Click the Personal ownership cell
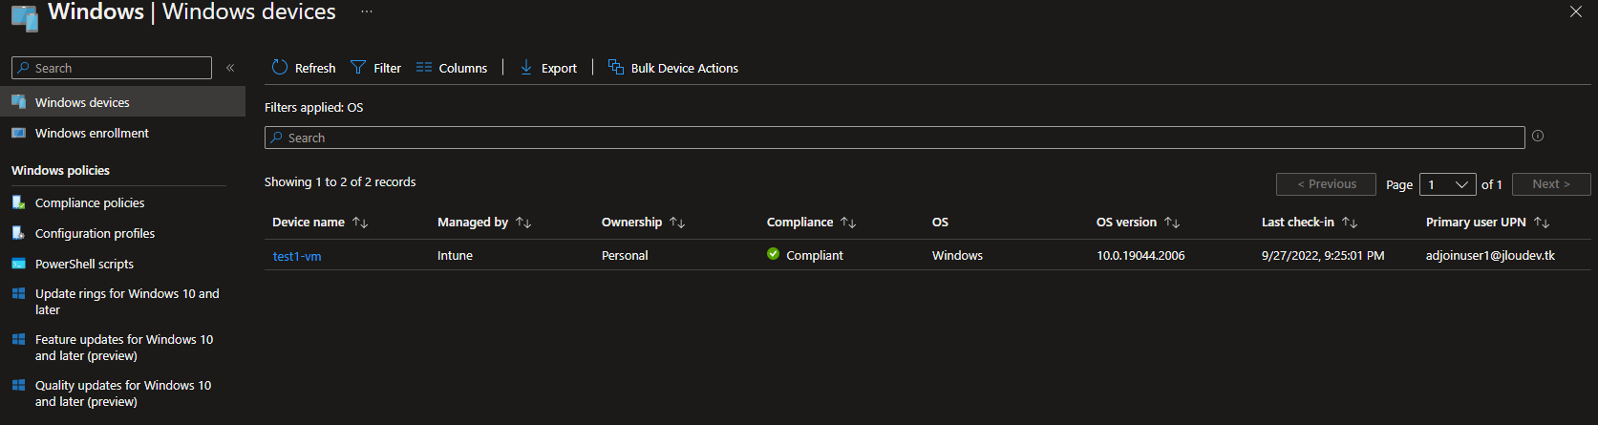1598x425 pixels. click(625, 256)
